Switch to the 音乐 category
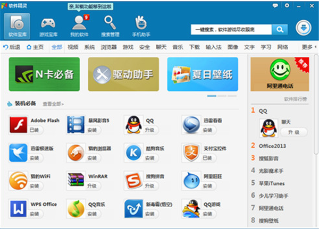319x229 pixels. click(178, 47)
